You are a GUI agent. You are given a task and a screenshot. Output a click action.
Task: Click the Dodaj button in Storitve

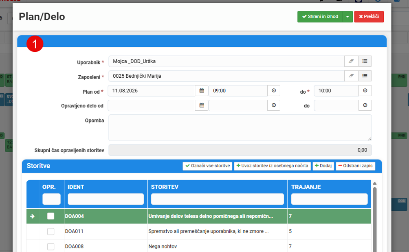[x=323, y=166]
